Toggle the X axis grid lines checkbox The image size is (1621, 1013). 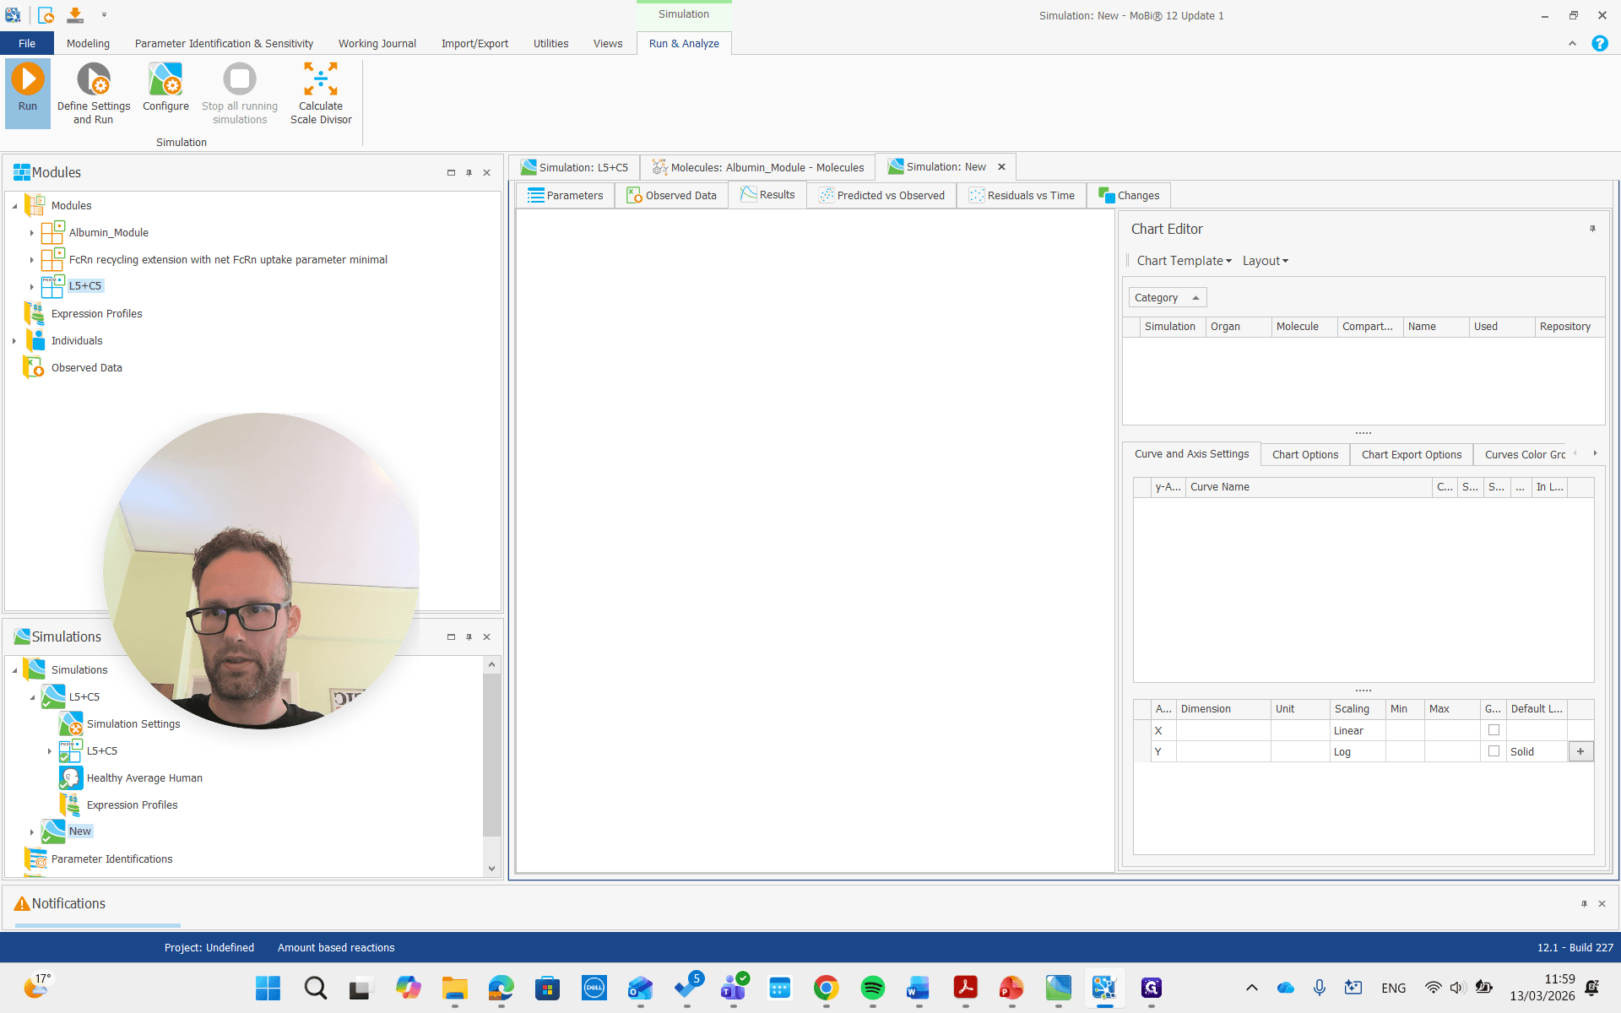[x=1494, y=730]
